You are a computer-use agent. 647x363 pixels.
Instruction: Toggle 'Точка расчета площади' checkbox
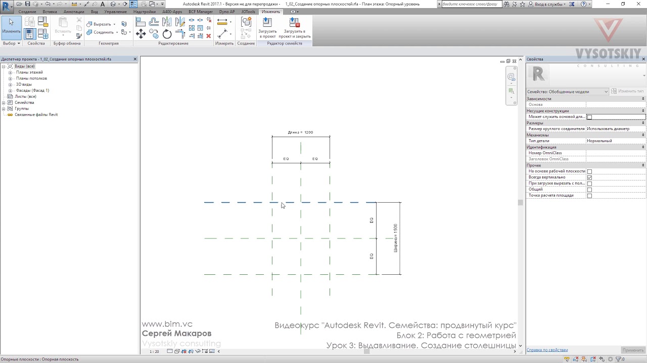pos(589,196)
